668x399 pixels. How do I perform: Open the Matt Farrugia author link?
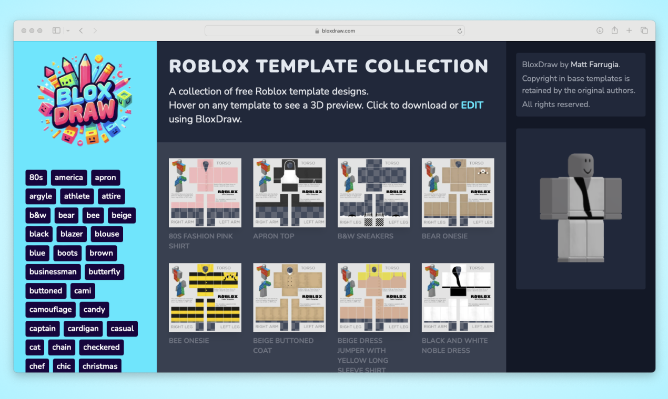[x=595, y=65]
